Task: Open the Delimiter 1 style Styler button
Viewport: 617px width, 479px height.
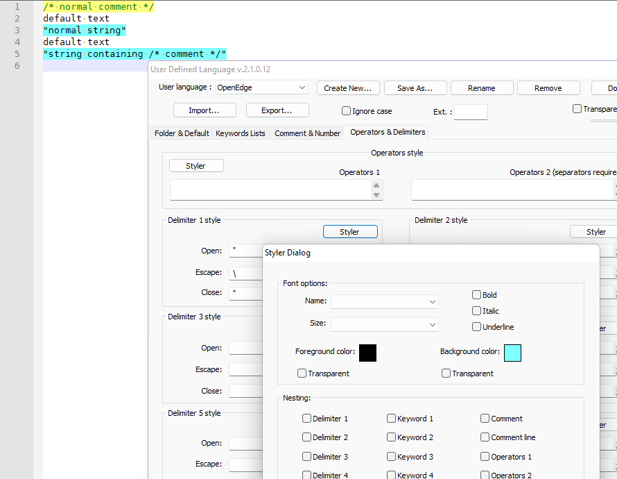Action: pyautogui.click(x=350, y=232)
